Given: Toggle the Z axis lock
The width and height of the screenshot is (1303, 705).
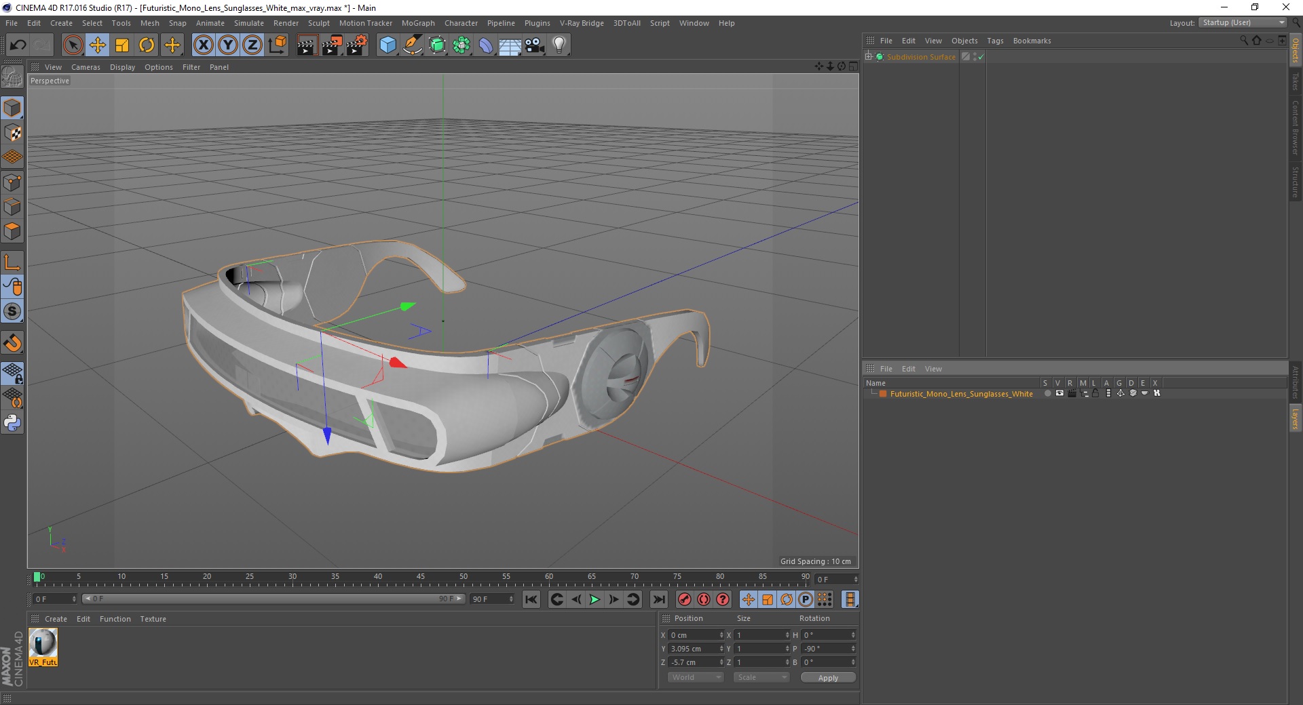Looking at the screenshot, I should [x=252, y=45].
